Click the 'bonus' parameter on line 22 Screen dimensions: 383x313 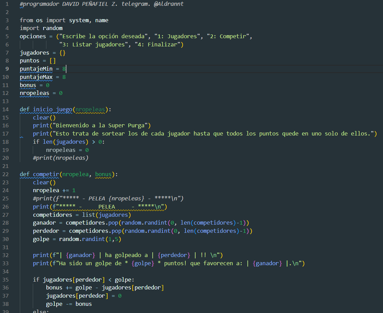click(x=103, y=174)
